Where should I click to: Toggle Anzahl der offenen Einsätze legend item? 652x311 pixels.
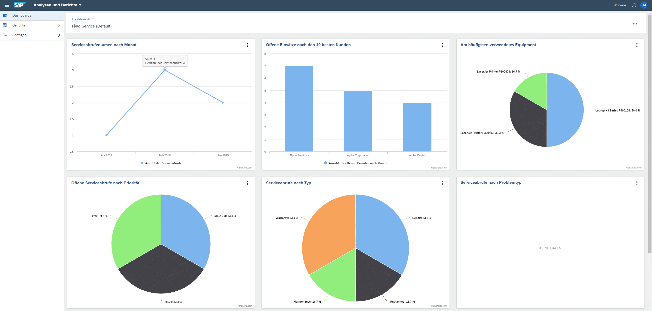pyautogui.click(x=358, y=163)
